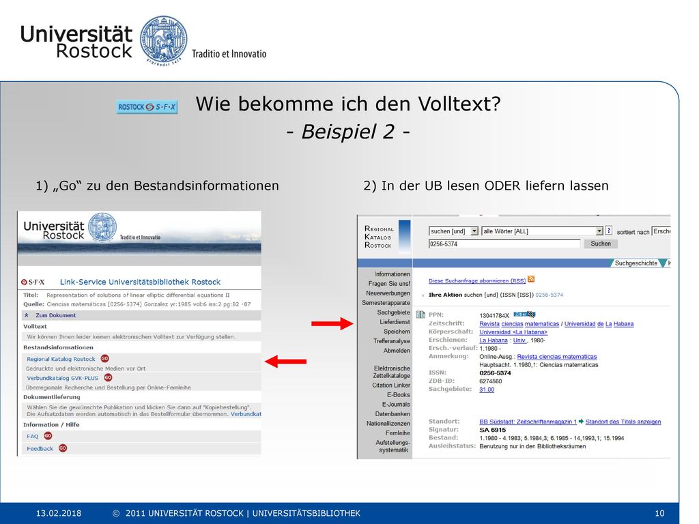Open Nationallizenzen in the sidebar
This screenshot has height=524, width=699.
click(388, 423)
